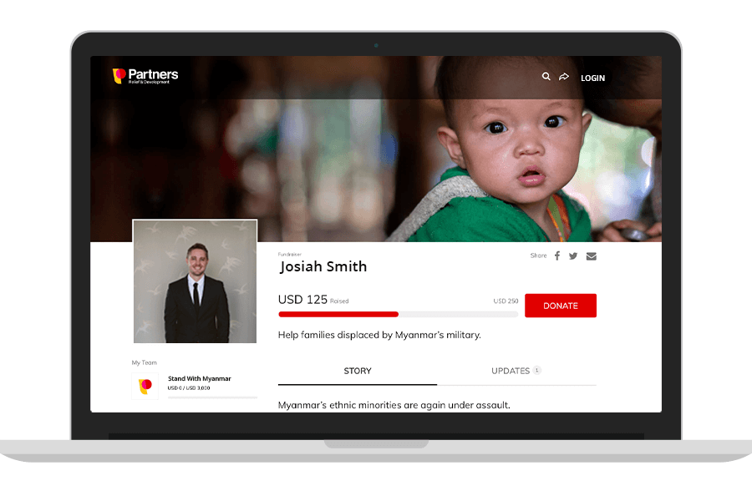Click the USD 125 raised amount
Viewport: 752px width, 501px height.
pos(302,299)
